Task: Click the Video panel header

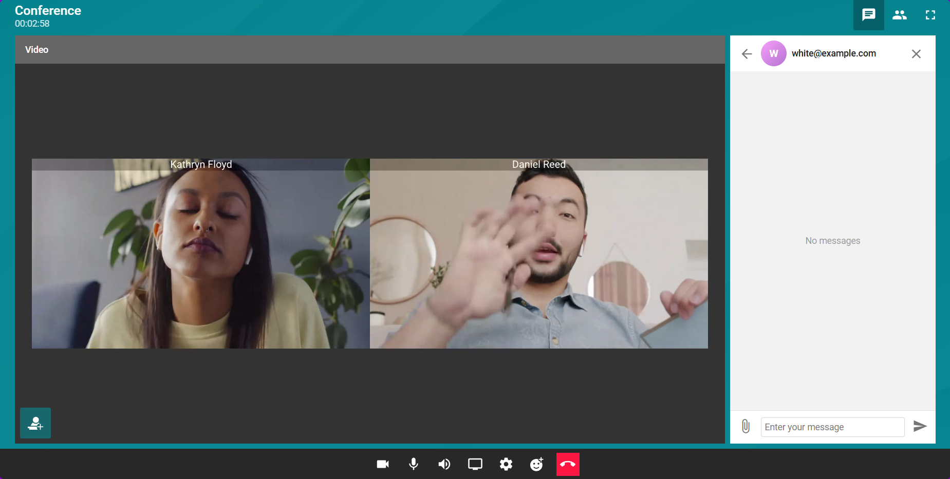Action: 369,50
